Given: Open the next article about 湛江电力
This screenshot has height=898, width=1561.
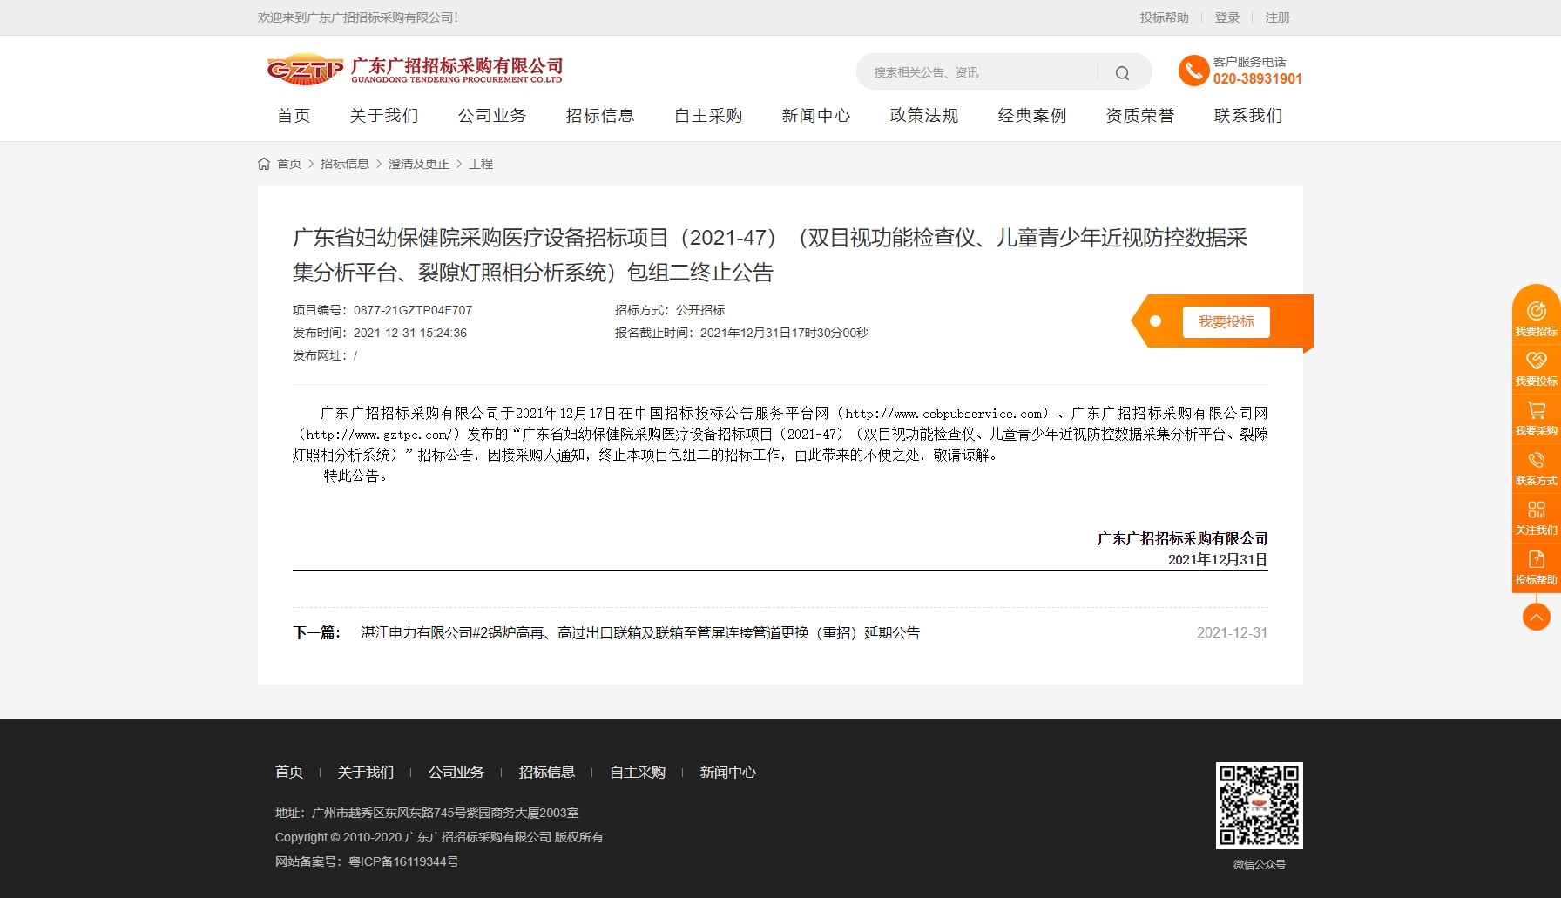Looking at the screenshot, I should click(640, 633).
